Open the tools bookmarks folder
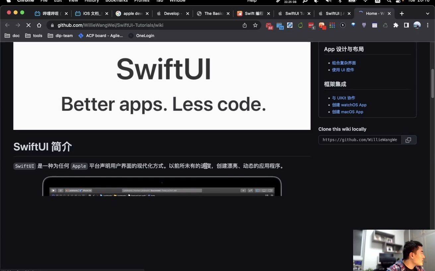The image size is (435, 271). [x=34, y=36]
